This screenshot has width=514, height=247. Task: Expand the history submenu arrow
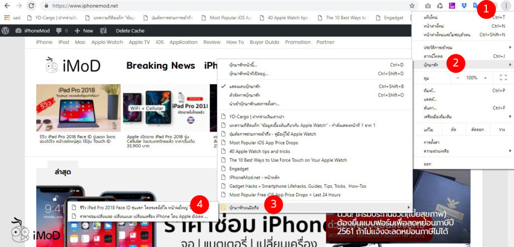click(510, 48)
